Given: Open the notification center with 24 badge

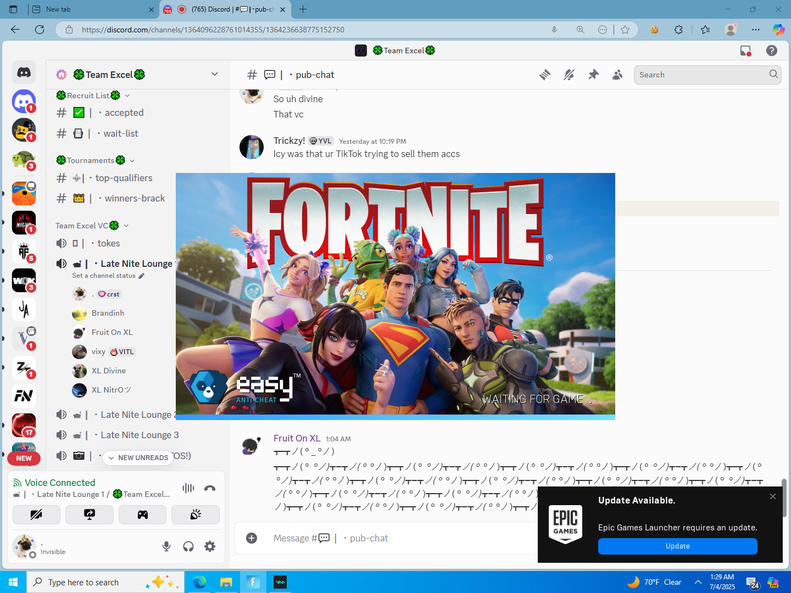Looking at the screenshot, I should coord(753,583).
